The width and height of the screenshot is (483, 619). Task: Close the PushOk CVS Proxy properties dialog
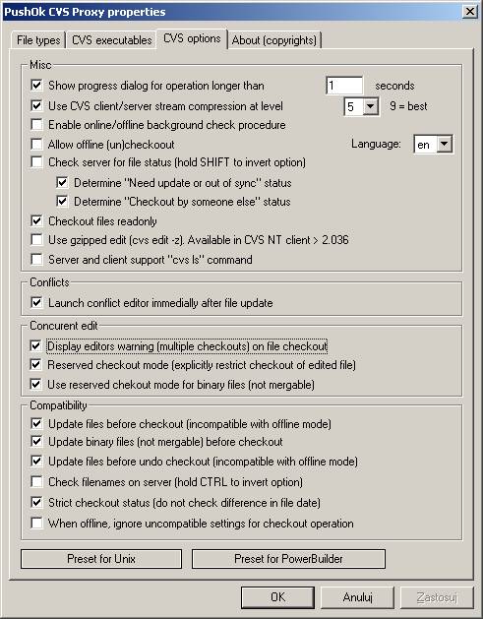pyautogui.click(x=470, y=12)
